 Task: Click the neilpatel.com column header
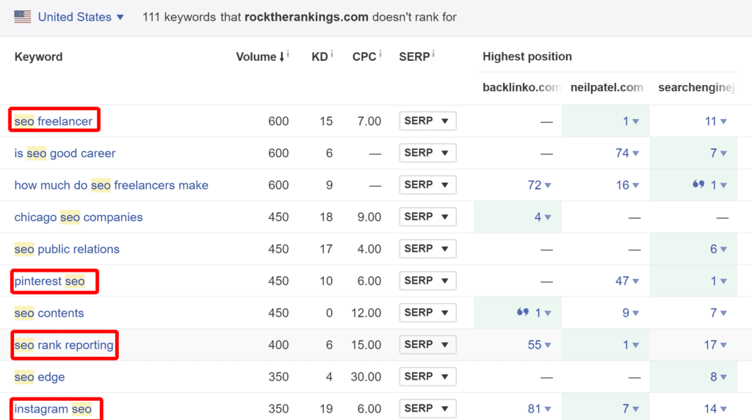coord(607,87)
